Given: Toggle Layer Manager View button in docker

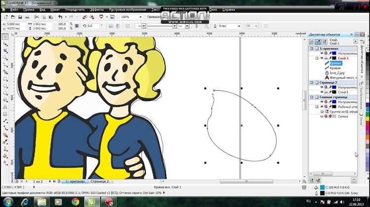Looking at the screenshot, I should (325, 42).
